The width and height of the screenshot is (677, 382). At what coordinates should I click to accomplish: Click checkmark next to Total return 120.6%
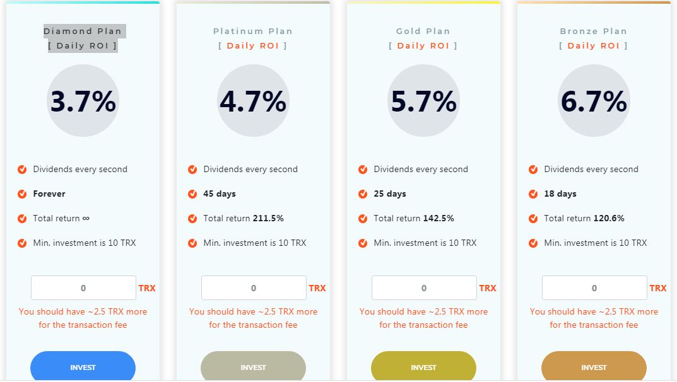click(533, 219)
